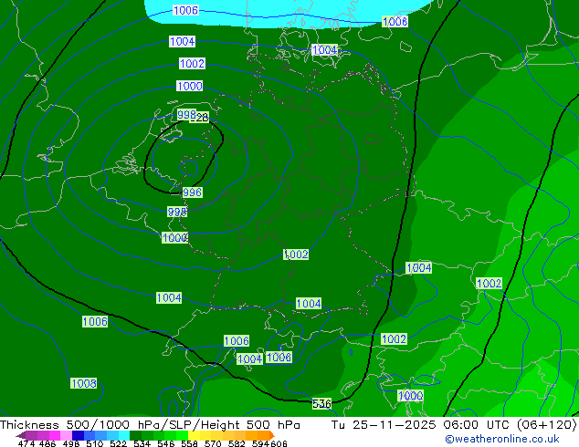Click the legend value 534
This screenshot has height=447, width=579.
(x=142, y=443)
